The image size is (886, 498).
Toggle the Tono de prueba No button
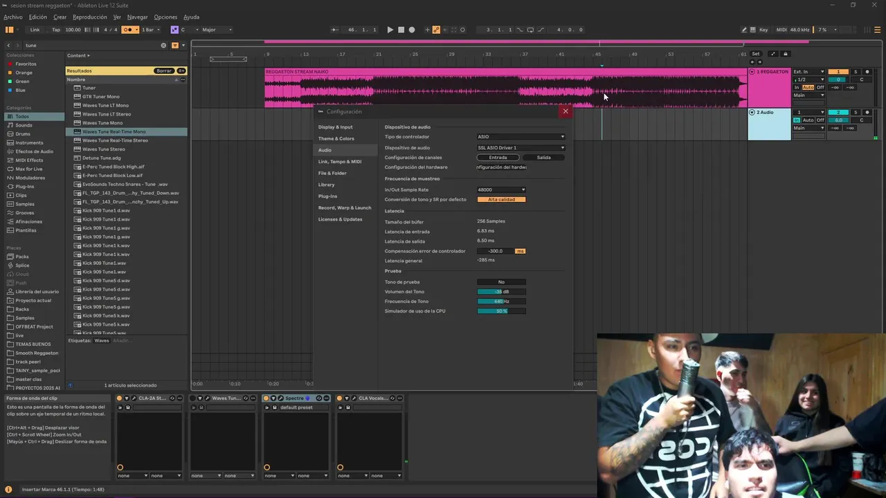pyautogui.click(x=501, y=282)
